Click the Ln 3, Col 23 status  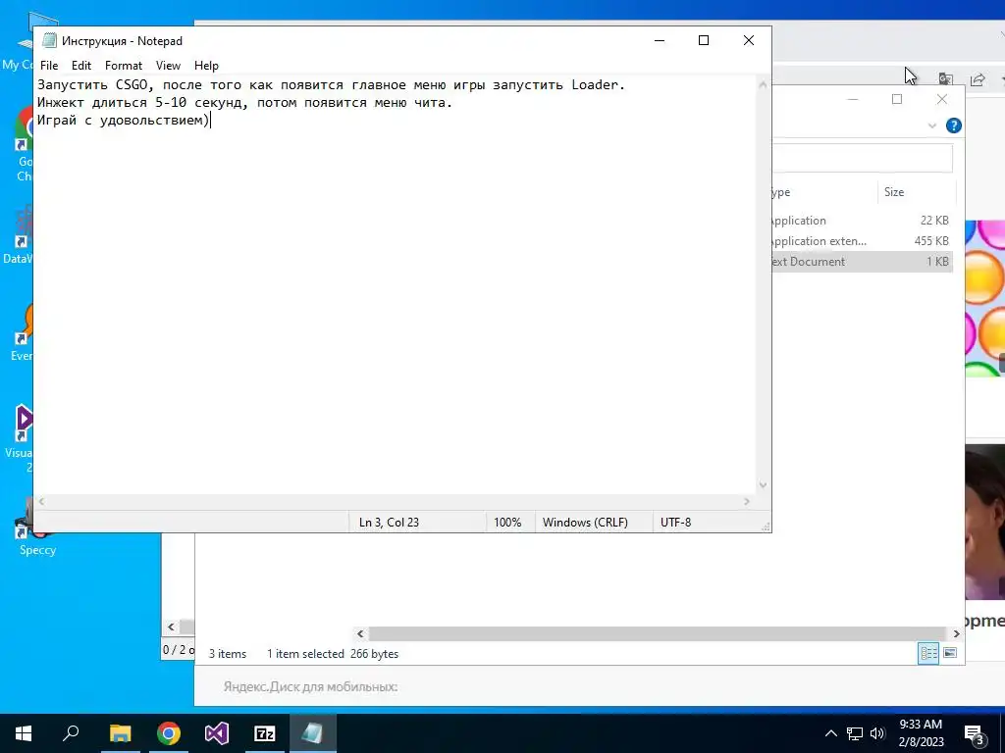point(389,523)
